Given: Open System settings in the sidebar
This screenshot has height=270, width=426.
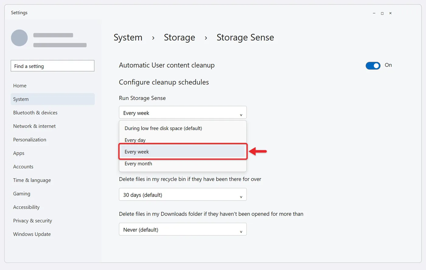Looking at the screenshot, I should click(x=53, y=99).
